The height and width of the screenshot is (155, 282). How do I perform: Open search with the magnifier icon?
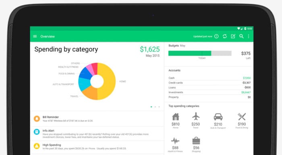coord(241,37)
